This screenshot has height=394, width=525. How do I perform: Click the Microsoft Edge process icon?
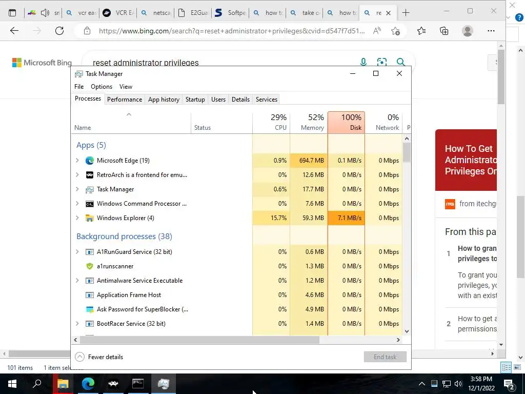click(x=89, y=161)
